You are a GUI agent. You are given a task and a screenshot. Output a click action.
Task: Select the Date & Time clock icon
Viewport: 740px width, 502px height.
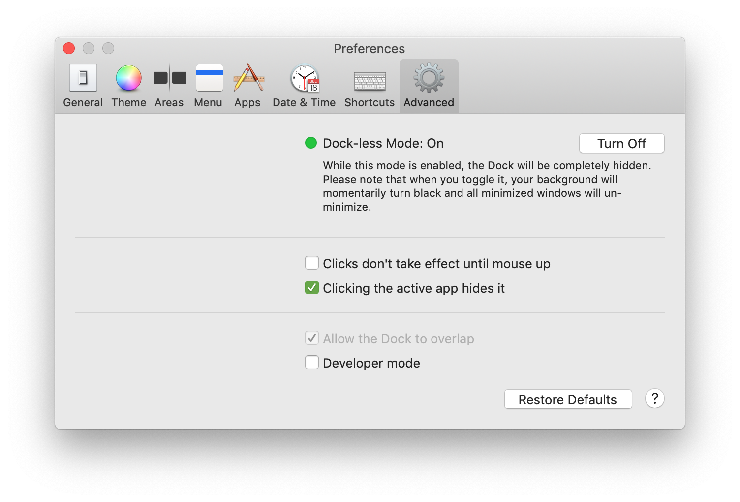(x=305, y=78)
